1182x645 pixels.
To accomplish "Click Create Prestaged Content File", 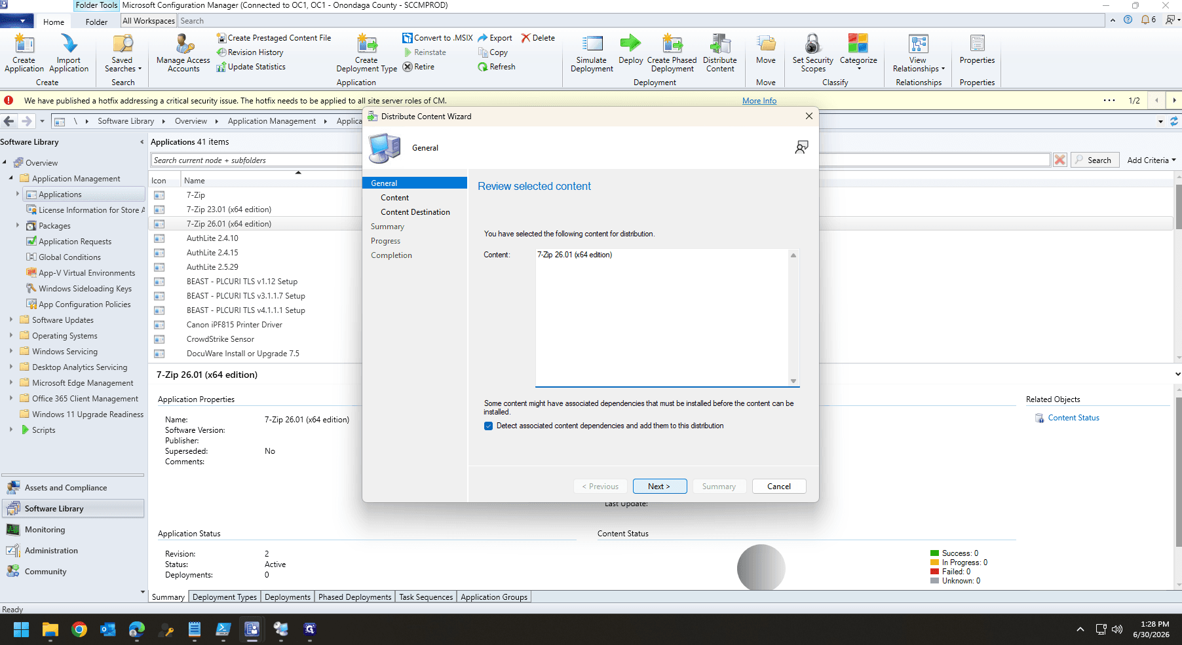I will (274, 38).
